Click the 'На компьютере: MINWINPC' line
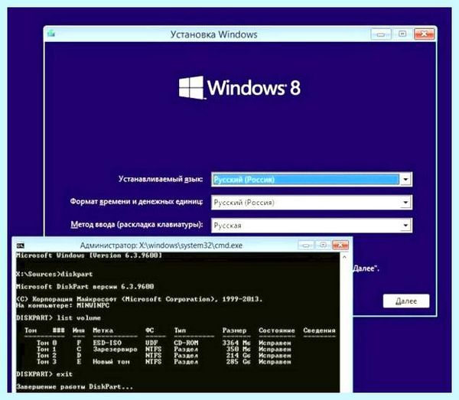The height and width of the screenshot is (400, 459). click(63, 305)
